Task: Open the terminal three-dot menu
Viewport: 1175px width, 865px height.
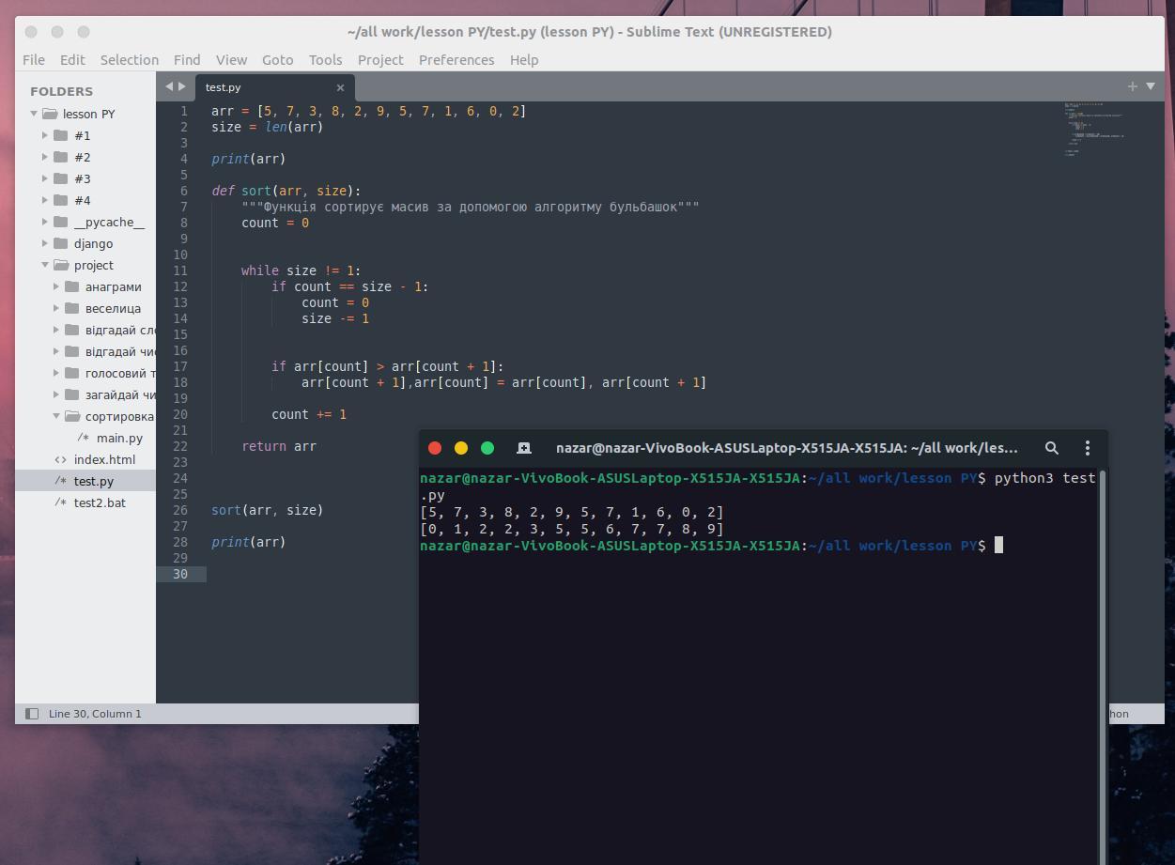Action: [x=1087, y=448]
